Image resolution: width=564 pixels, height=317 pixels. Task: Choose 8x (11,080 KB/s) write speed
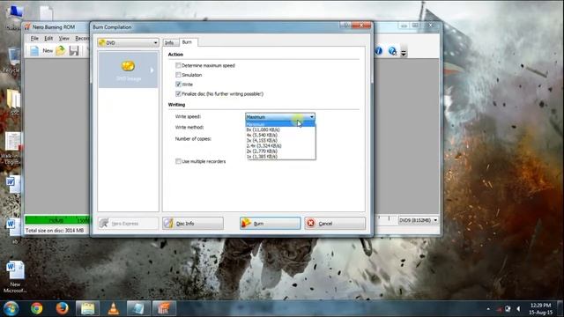coord(280,129)
